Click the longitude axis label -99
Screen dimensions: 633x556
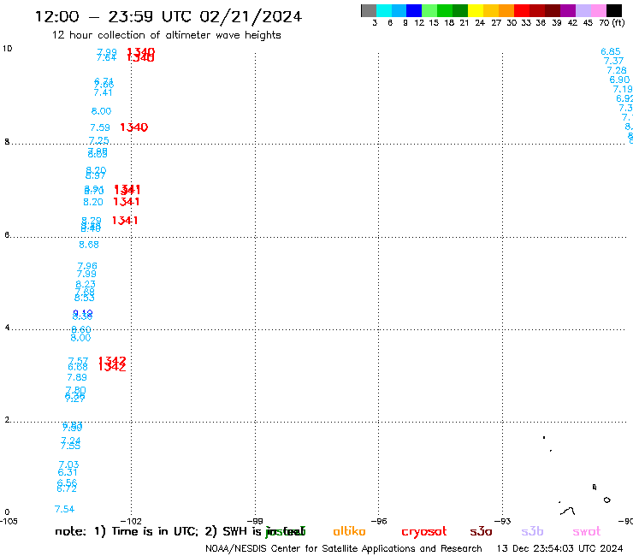pos(255,521)
